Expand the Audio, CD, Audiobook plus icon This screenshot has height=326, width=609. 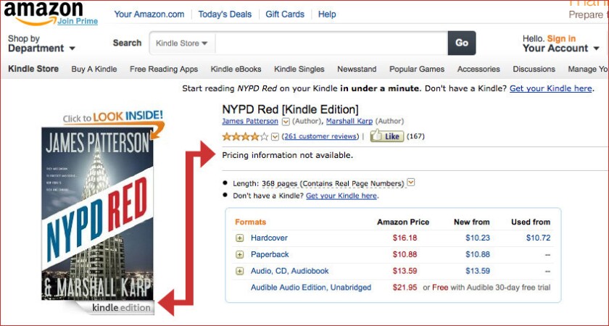240,271
